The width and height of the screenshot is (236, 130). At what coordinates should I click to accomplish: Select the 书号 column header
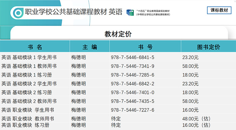point(145,46)
